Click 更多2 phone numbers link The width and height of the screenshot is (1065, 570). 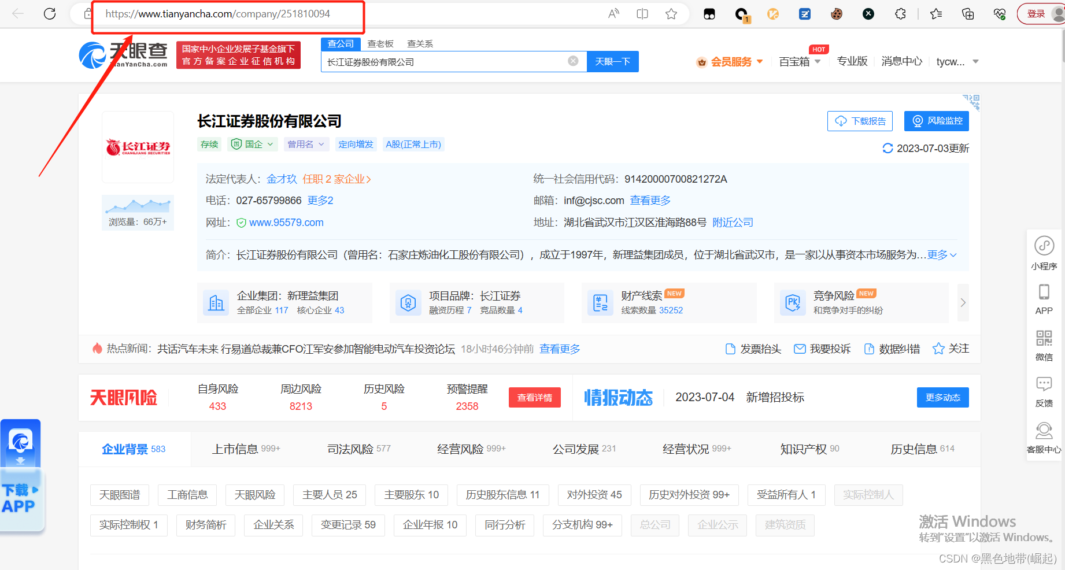320,201
